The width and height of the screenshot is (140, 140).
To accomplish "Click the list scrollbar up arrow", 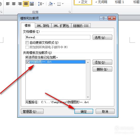I will click(x=88, y=62).
